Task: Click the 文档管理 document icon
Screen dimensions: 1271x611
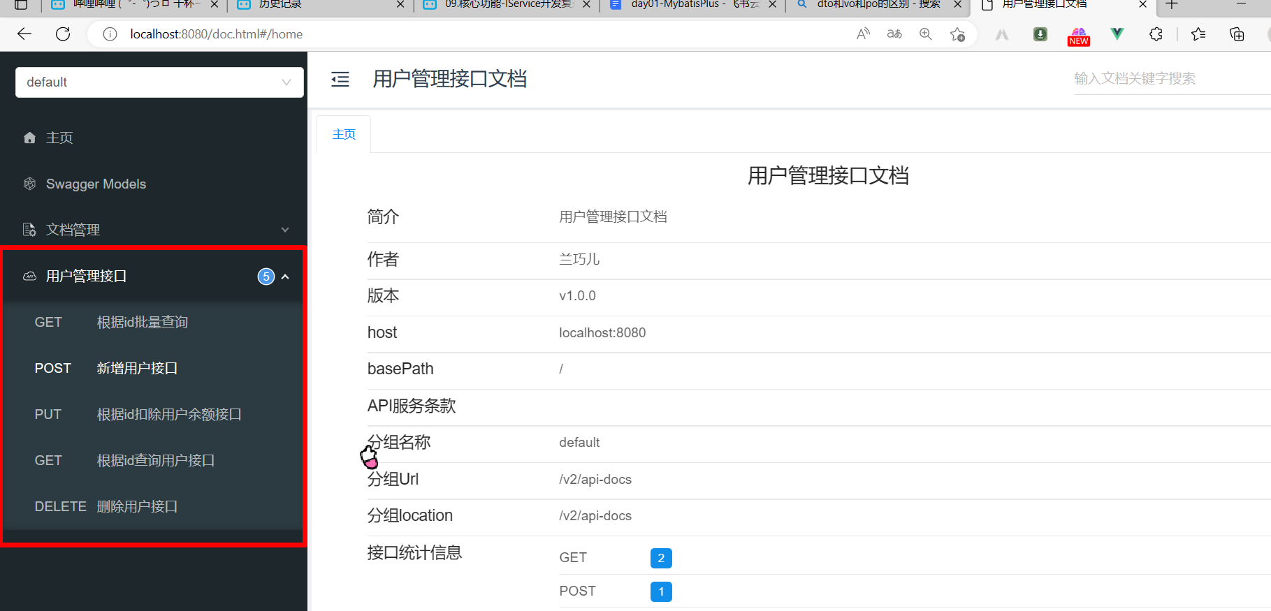Action: pos(29,230)
